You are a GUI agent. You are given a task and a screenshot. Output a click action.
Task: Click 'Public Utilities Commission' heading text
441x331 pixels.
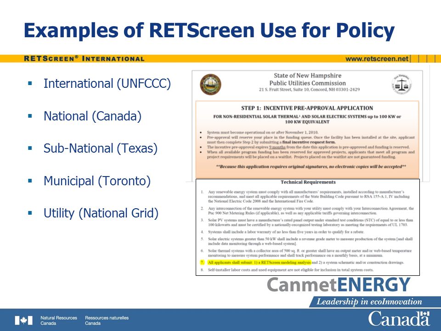tap(307, 83)
